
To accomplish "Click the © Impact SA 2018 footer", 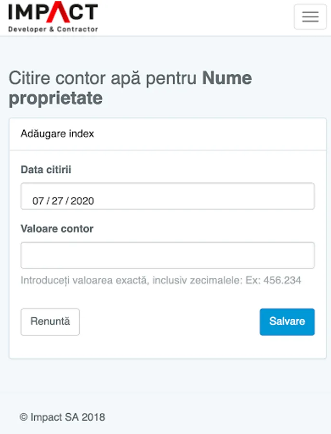I will (62, 417).
